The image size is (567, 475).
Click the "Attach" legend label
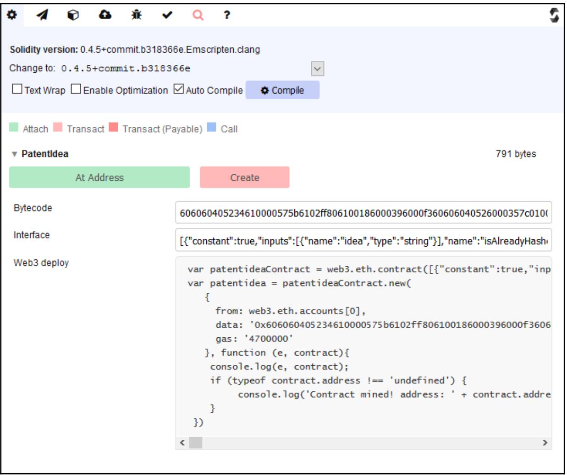click(x=35, y=129)
